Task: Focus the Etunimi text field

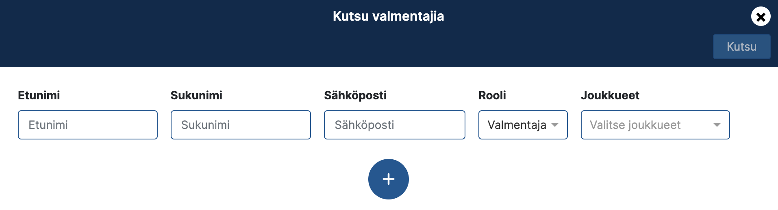Action: pos(88,125)
